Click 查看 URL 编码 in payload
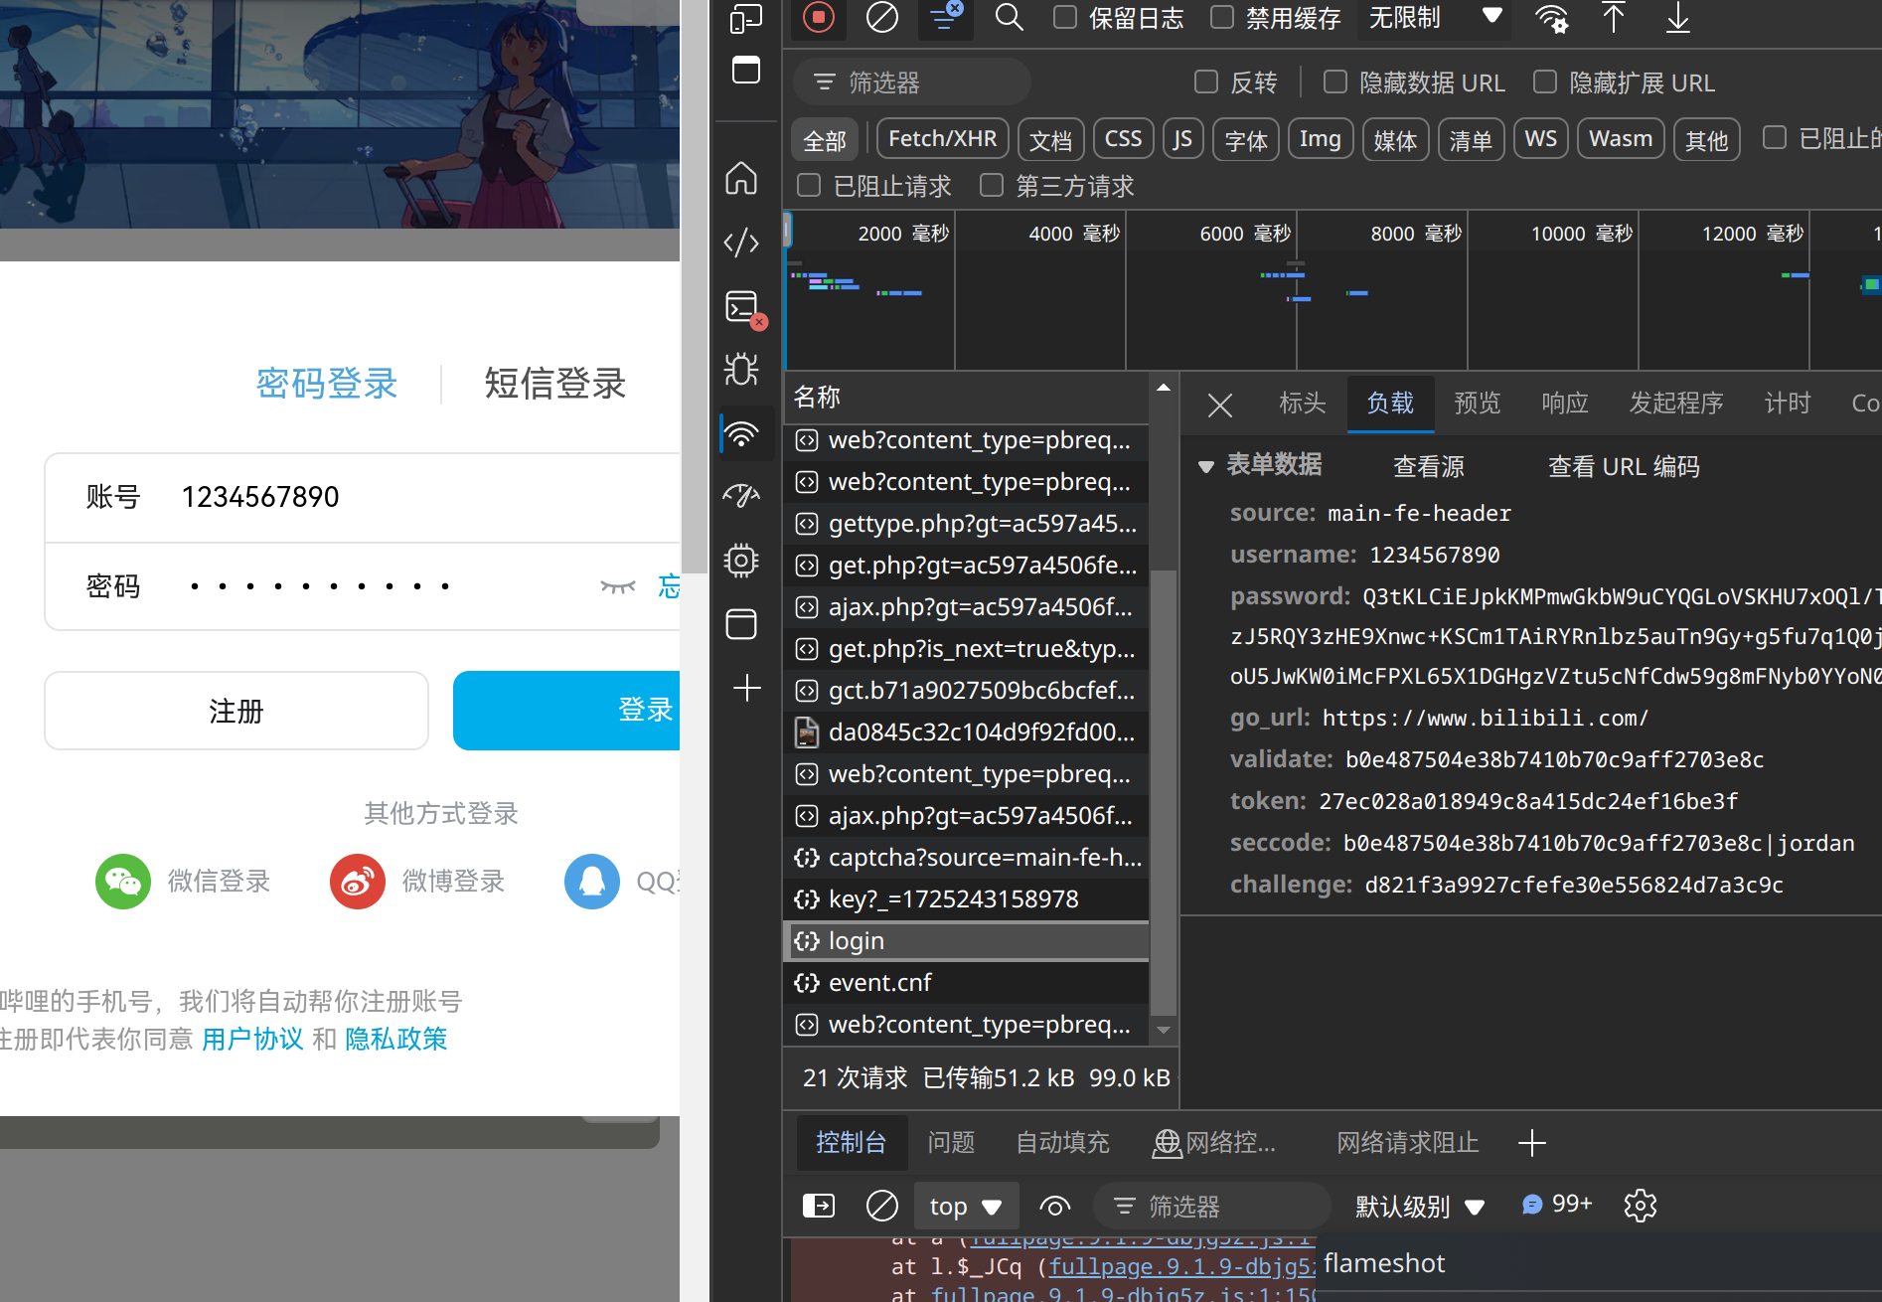 (x=1624, y=466)
